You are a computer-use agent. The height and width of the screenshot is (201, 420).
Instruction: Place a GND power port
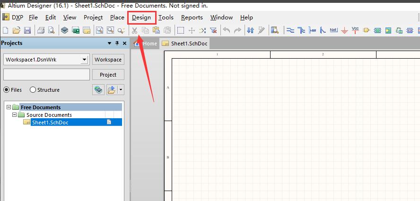point(344,31)
